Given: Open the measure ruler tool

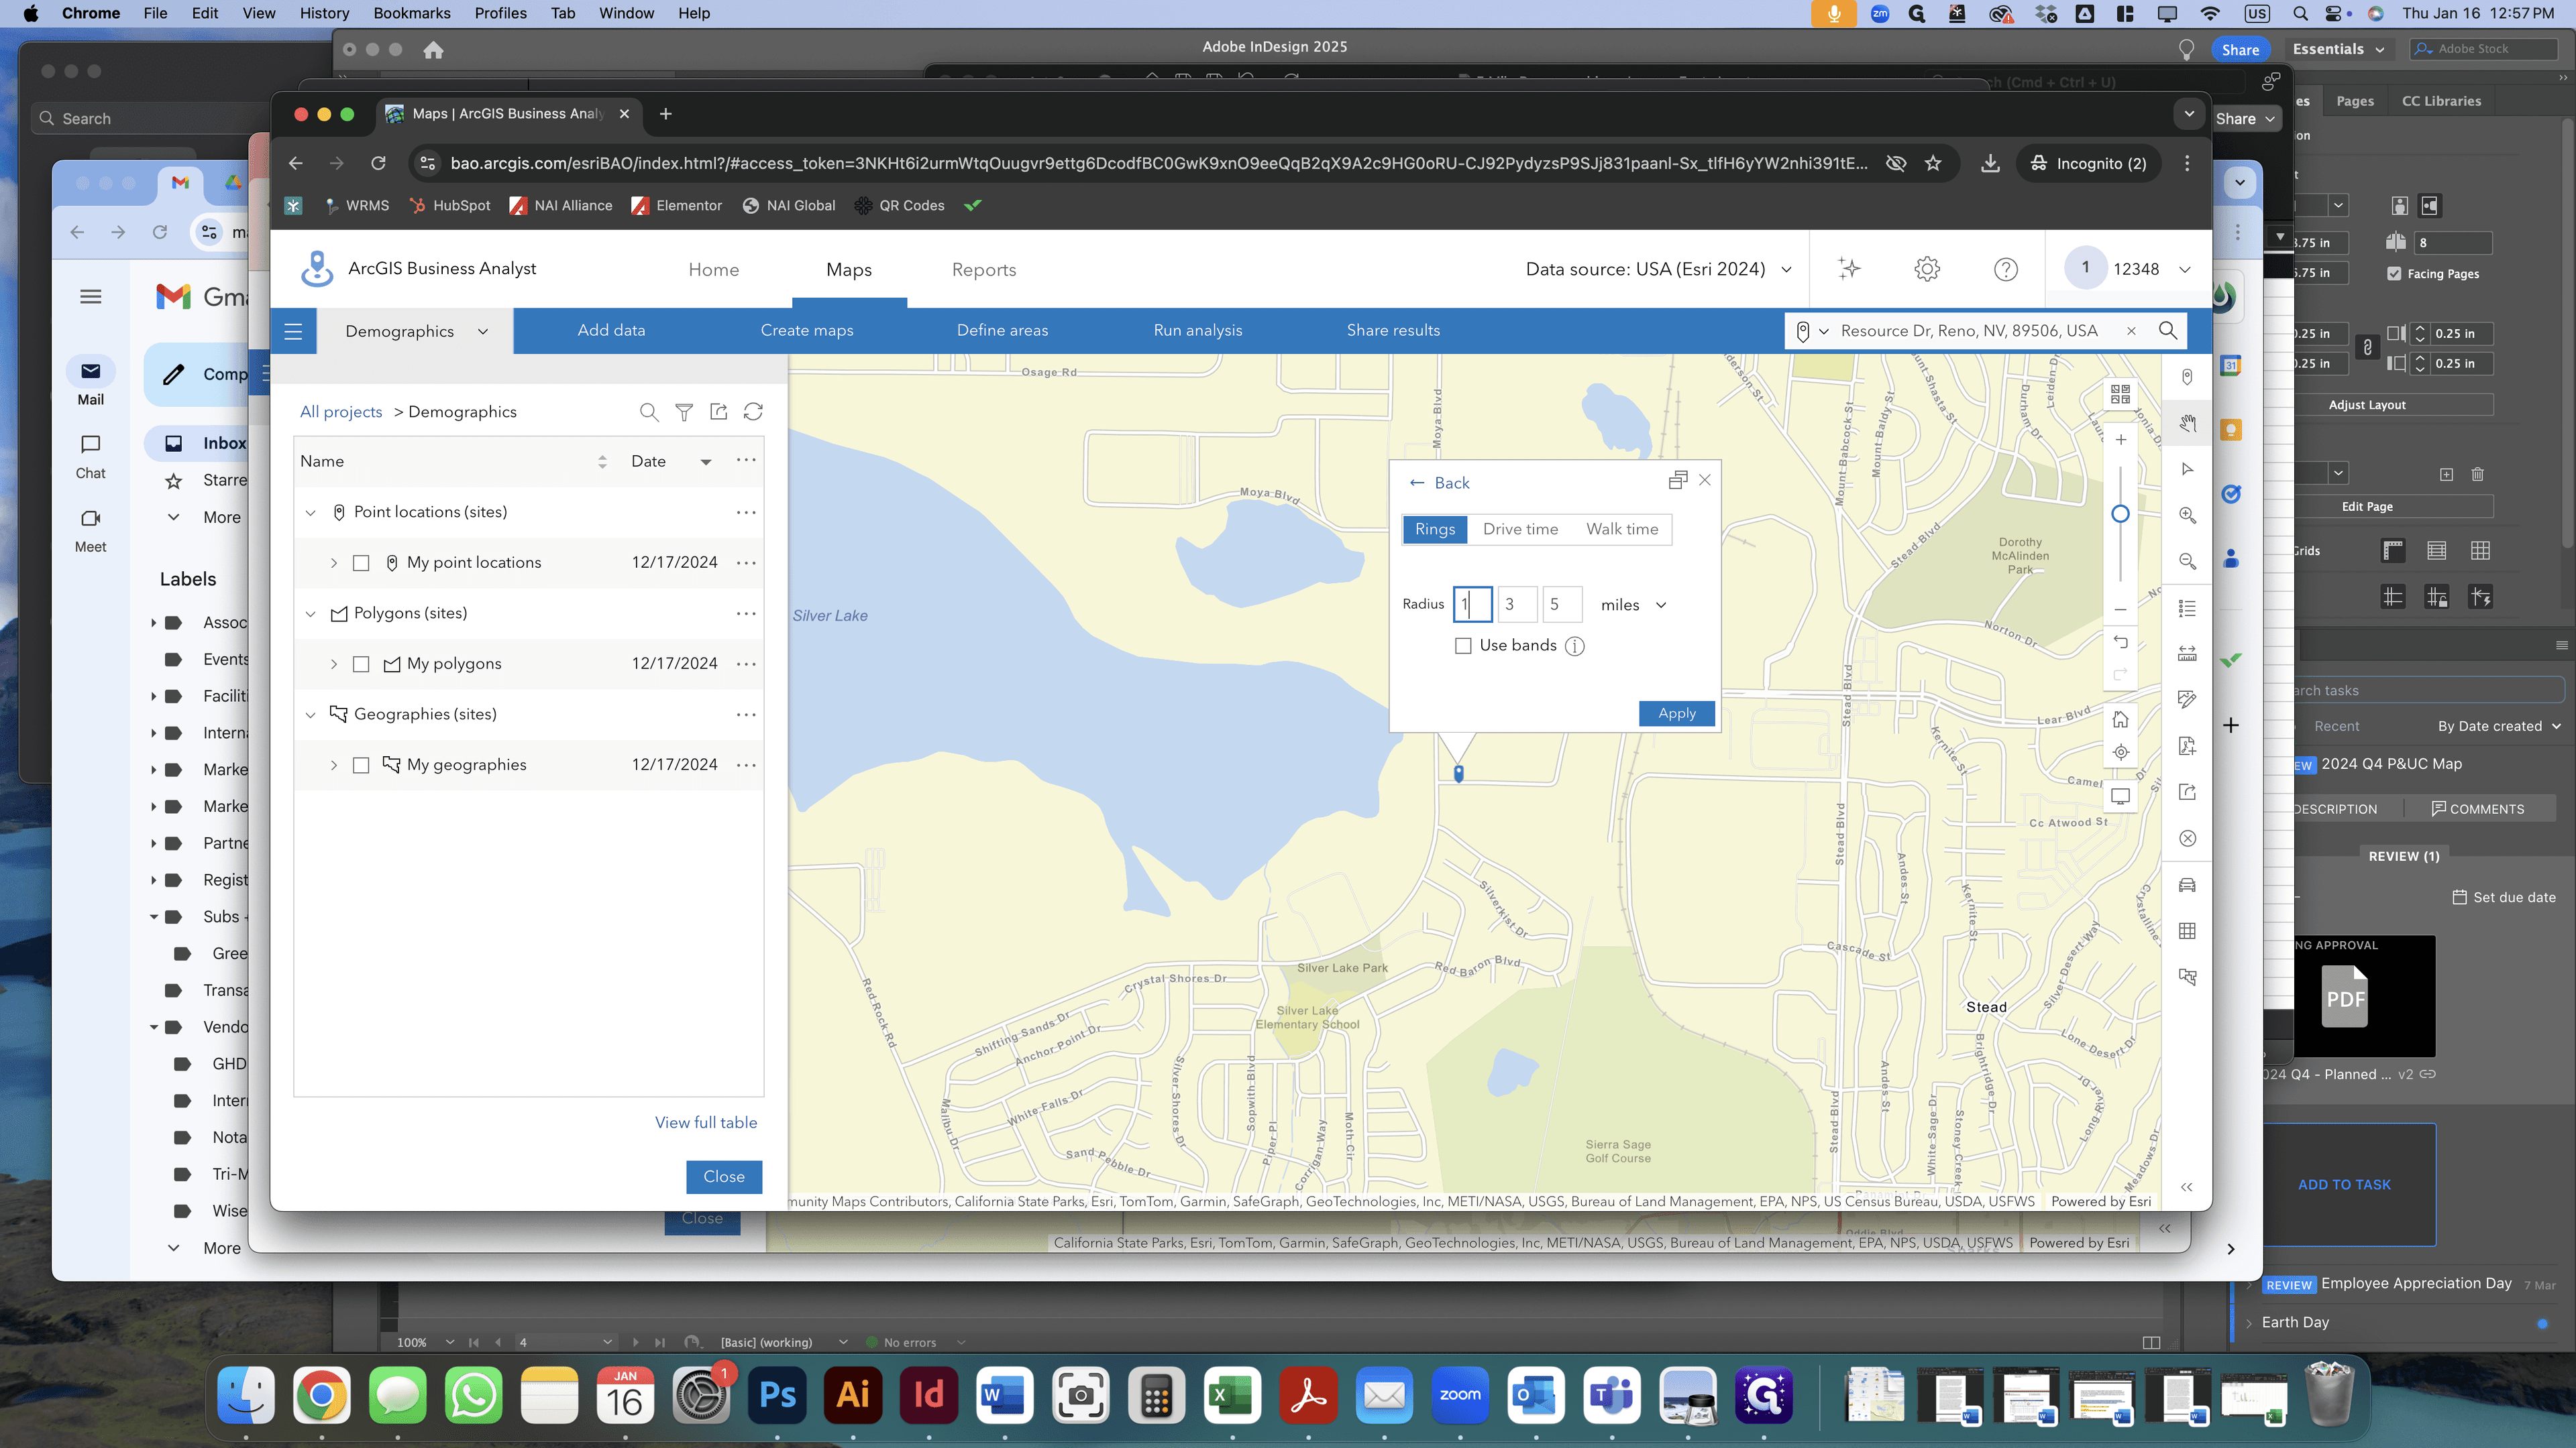Looking at the screenshot, I should point(2187,654).
